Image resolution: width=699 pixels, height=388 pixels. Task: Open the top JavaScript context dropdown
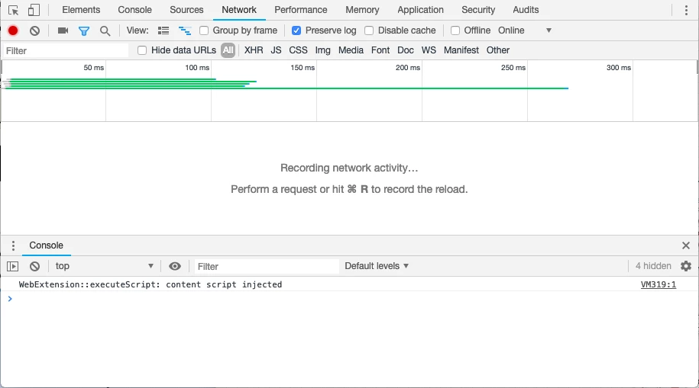105,266
